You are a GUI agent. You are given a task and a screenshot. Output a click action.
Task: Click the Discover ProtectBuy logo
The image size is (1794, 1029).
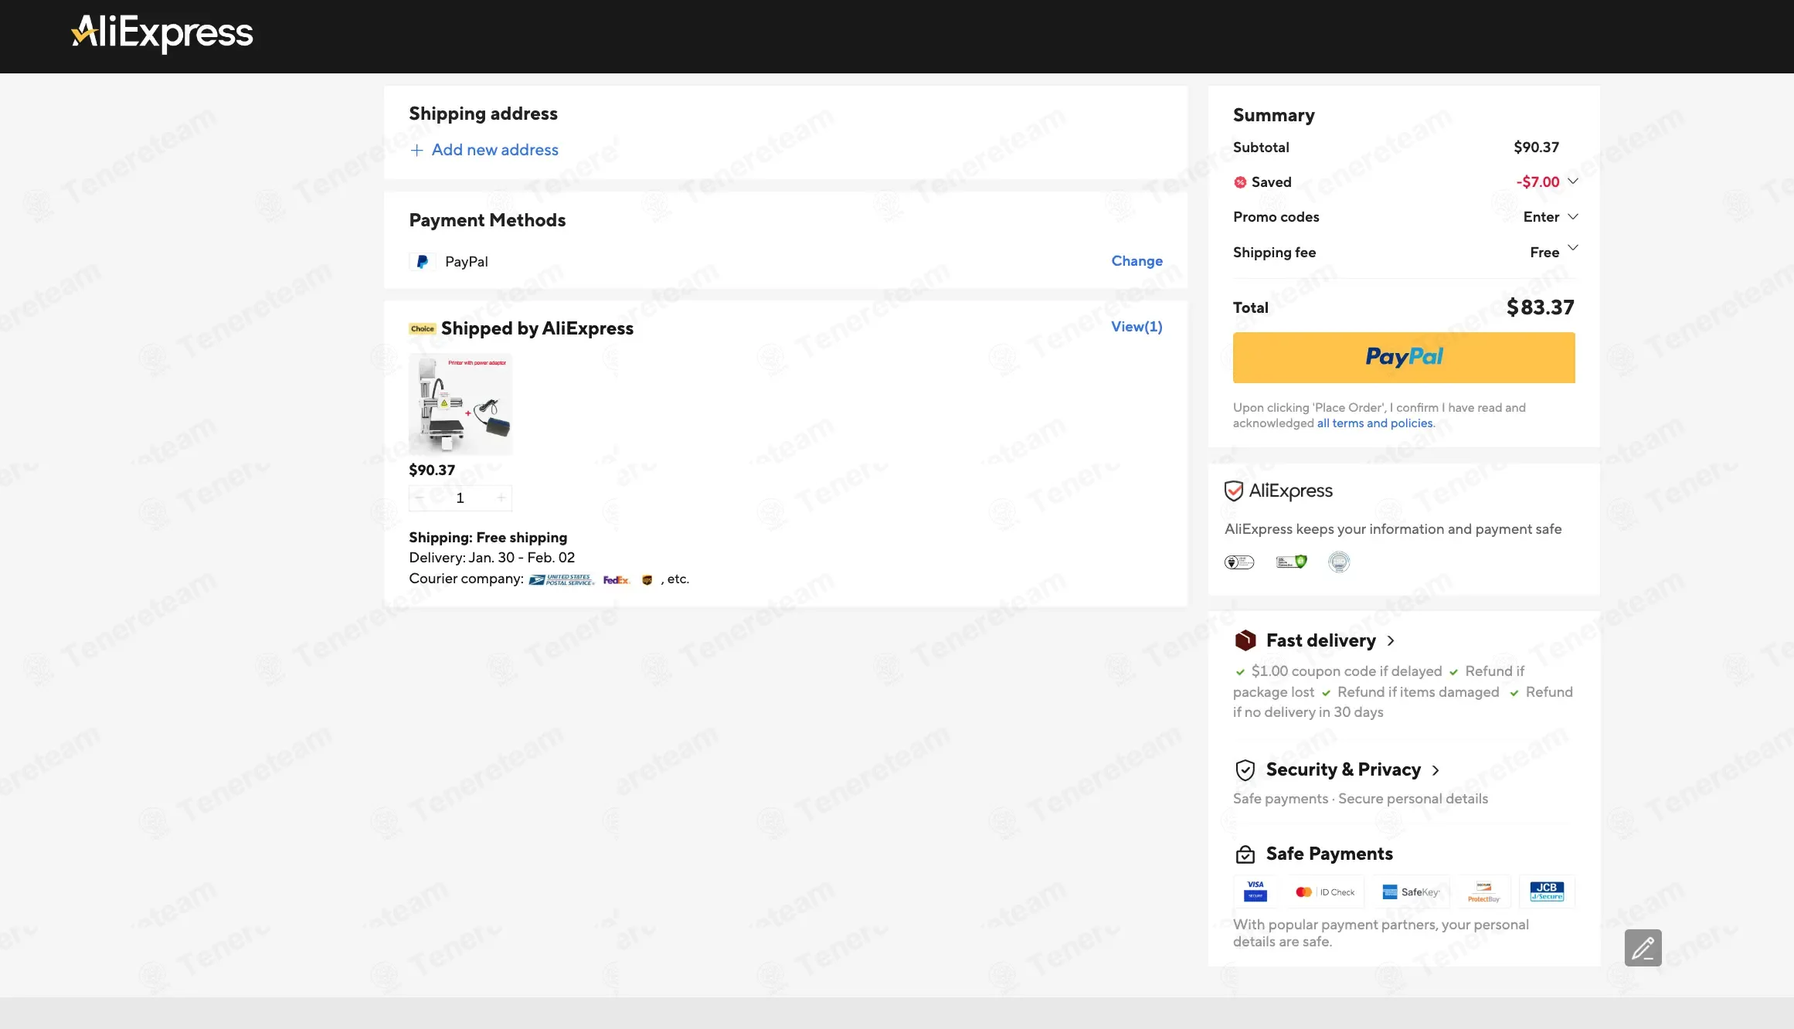pyautogui.click(x=1483, y=891)
